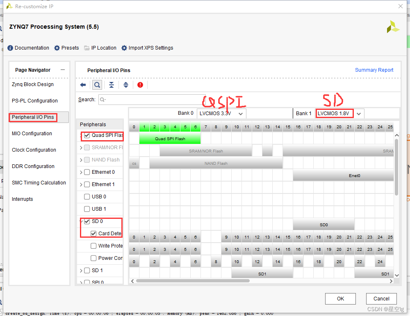Click the scroll left arrow under pin grid
This screenshot has width=410, height=316.
132,281
